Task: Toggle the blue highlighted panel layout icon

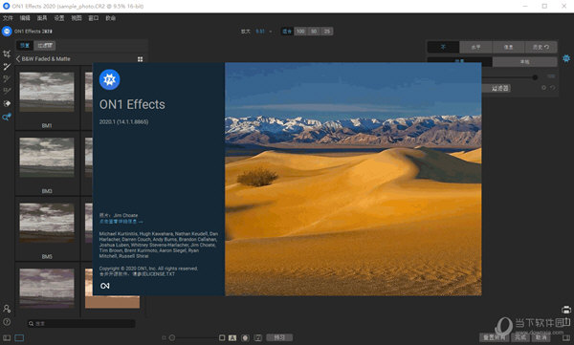Action: [19, 337]
